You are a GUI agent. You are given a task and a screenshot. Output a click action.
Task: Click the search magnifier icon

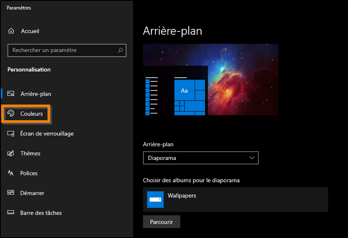click(120, 50)
